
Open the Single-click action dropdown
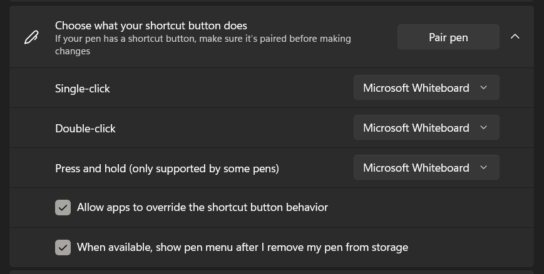pyautogui.click(x=426, y=88)
